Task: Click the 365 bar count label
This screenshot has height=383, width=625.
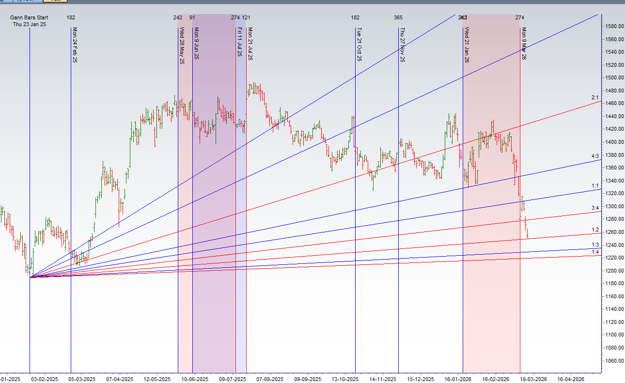Action: coord(398,18)
